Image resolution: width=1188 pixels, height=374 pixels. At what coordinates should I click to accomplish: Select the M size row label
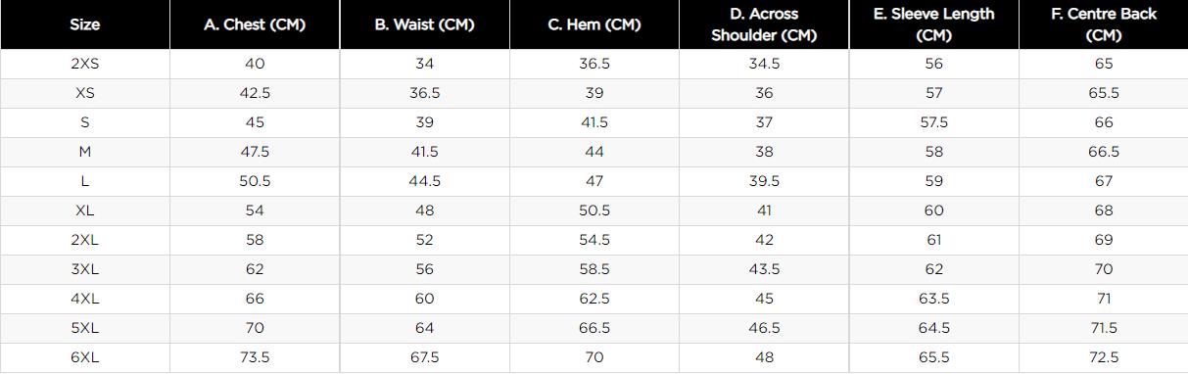[x=85, y=152]
